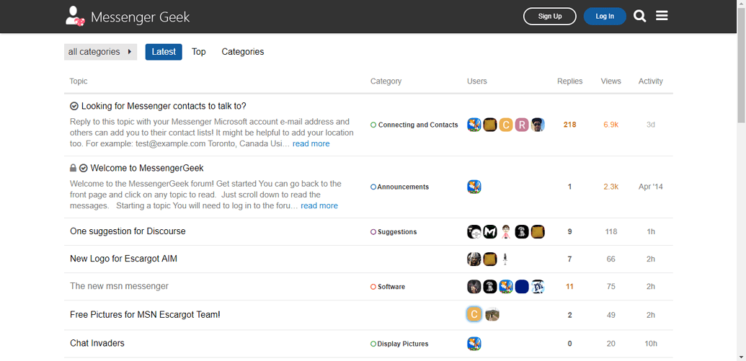This screenshot has height=361, width=746.
Task: Open the Software category
Action: [x=388, y=287]
